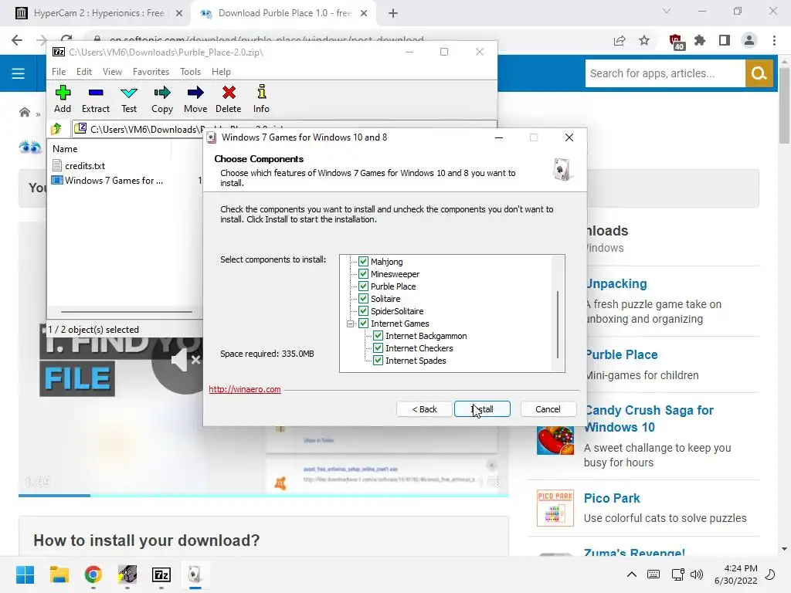Open the Chrome extensions puzzle icon

[700, 40]
